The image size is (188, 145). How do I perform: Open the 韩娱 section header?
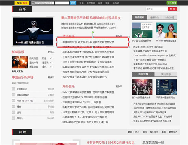[x=22, y=132]
